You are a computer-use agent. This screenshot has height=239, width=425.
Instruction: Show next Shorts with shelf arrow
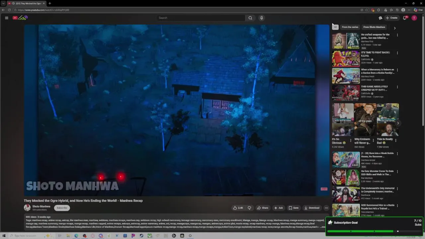coord(398,123)
